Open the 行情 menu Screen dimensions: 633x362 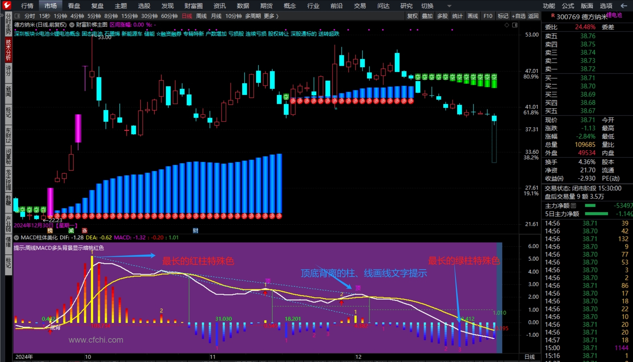(27, 6)
